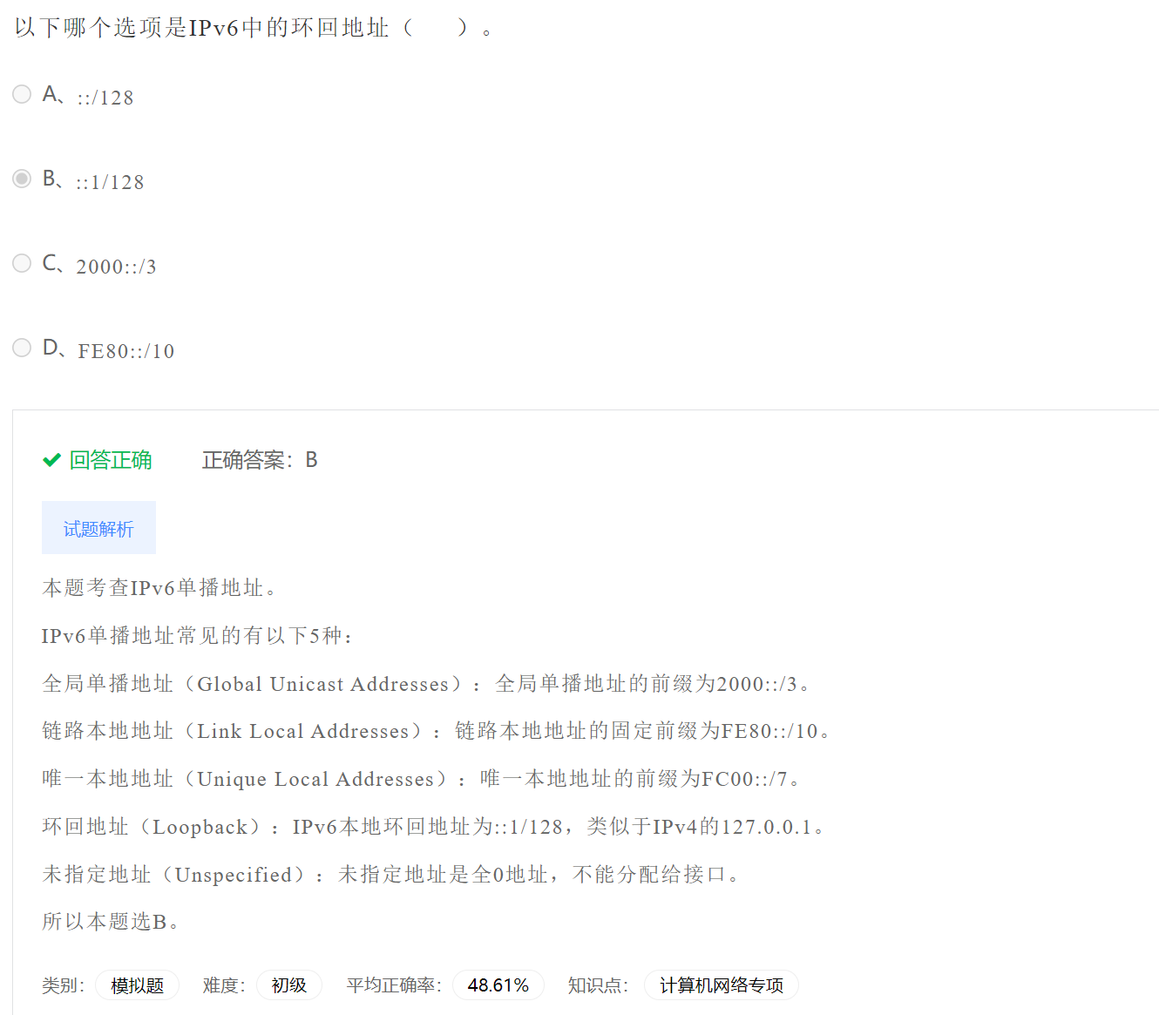Click the 模拟题 category tag
Image resolution: width=1159 pixels, height=1015 pixels.
[x=137, y=985]
